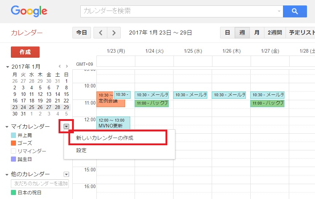Go to the next week arrow

(x=114, y=33)
